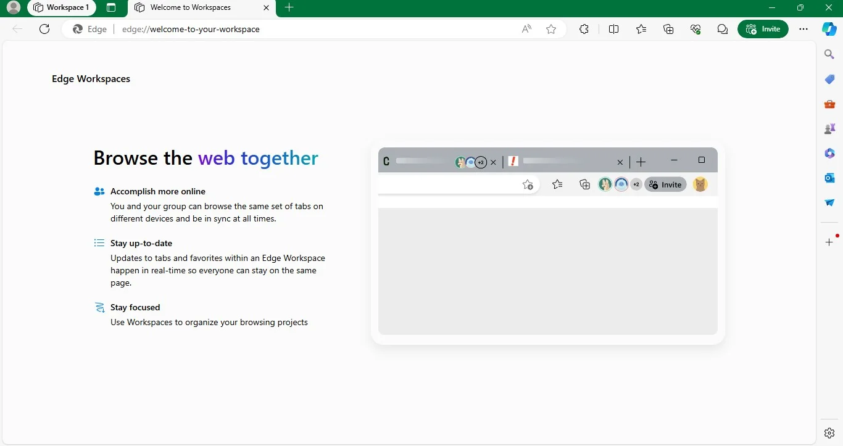843x446 pixels.
Task: Restore down the Edge window
Action: tap(800, 7)
